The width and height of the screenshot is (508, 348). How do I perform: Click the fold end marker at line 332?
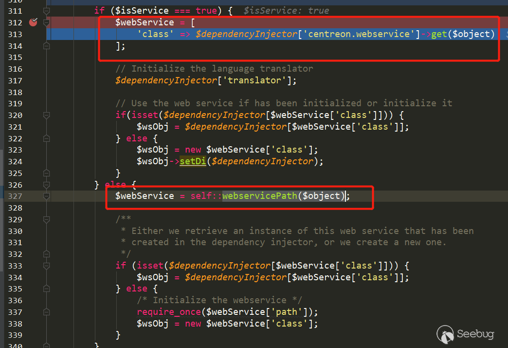(x=46, y=254)
